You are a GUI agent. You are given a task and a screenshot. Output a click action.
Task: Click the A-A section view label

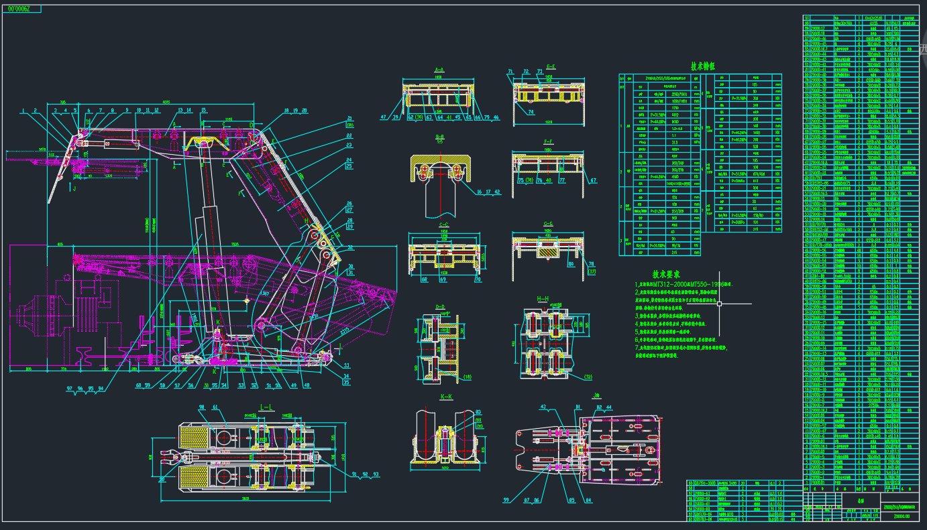(440, 69)
